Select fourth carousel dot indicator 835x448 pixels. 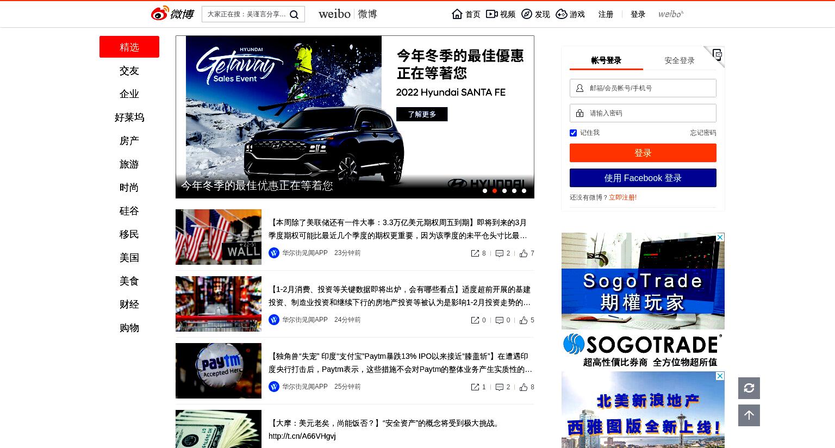point(514,191)
